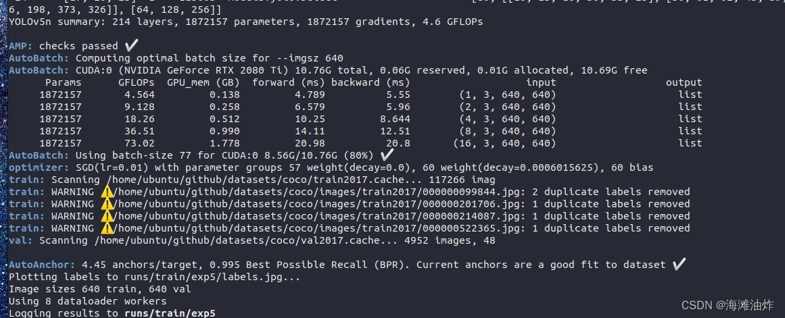Image resolution: width=785 pixels, height=318 pixels.
Task: Click the warning icon for 000000099844.jpg
Action: click(108, 192)
